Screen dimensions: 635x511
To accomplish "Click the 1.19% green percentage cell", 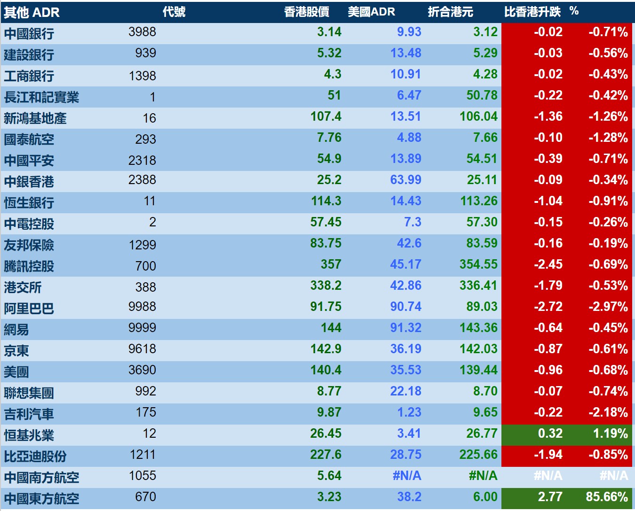I will pos(611,434).
